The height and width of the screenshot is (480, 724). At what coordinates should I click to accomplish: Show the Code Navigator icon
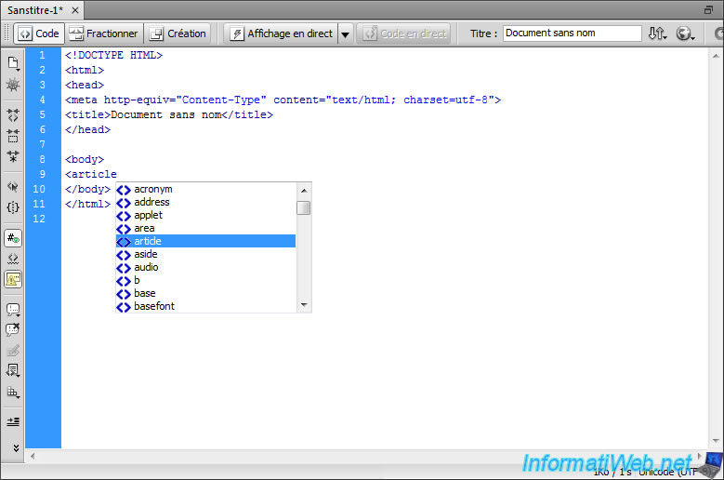pyautogui.click(x=13, y=85)
